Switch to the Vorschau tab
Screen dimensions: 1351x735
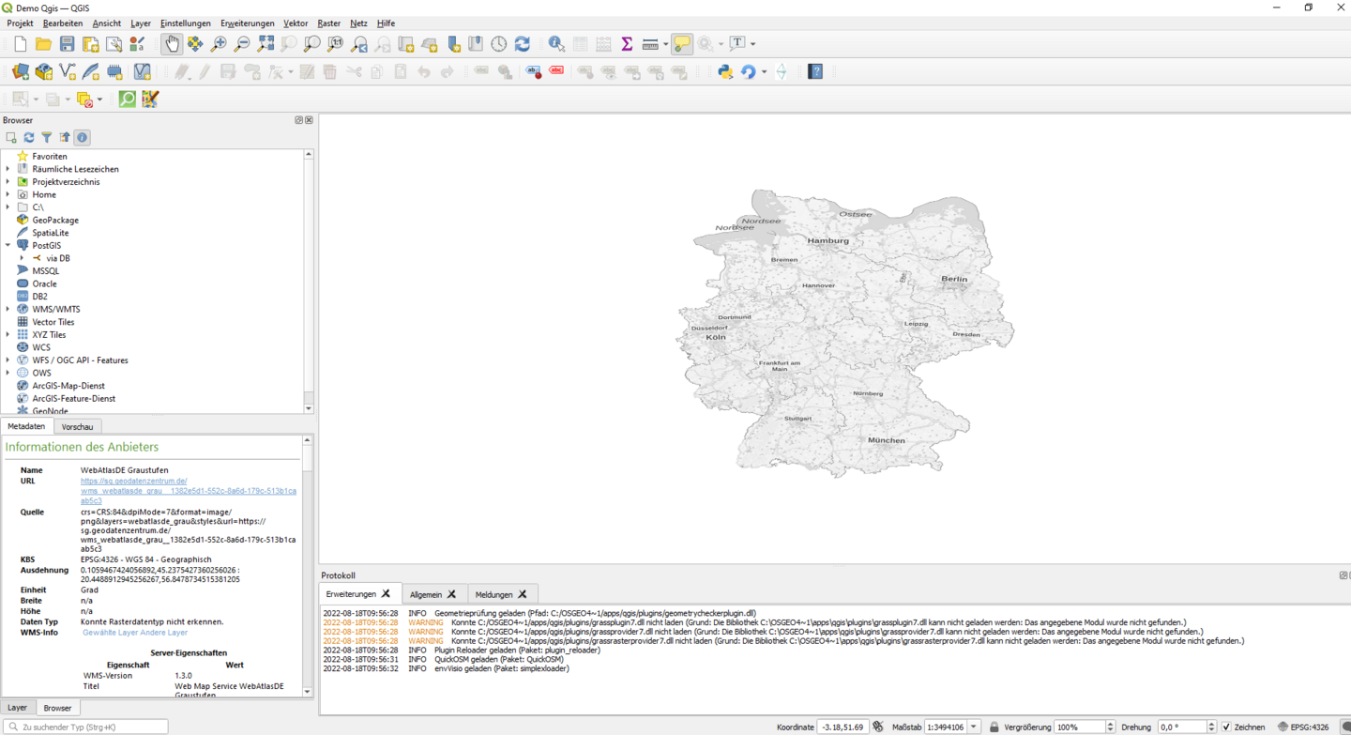[77, 427]
